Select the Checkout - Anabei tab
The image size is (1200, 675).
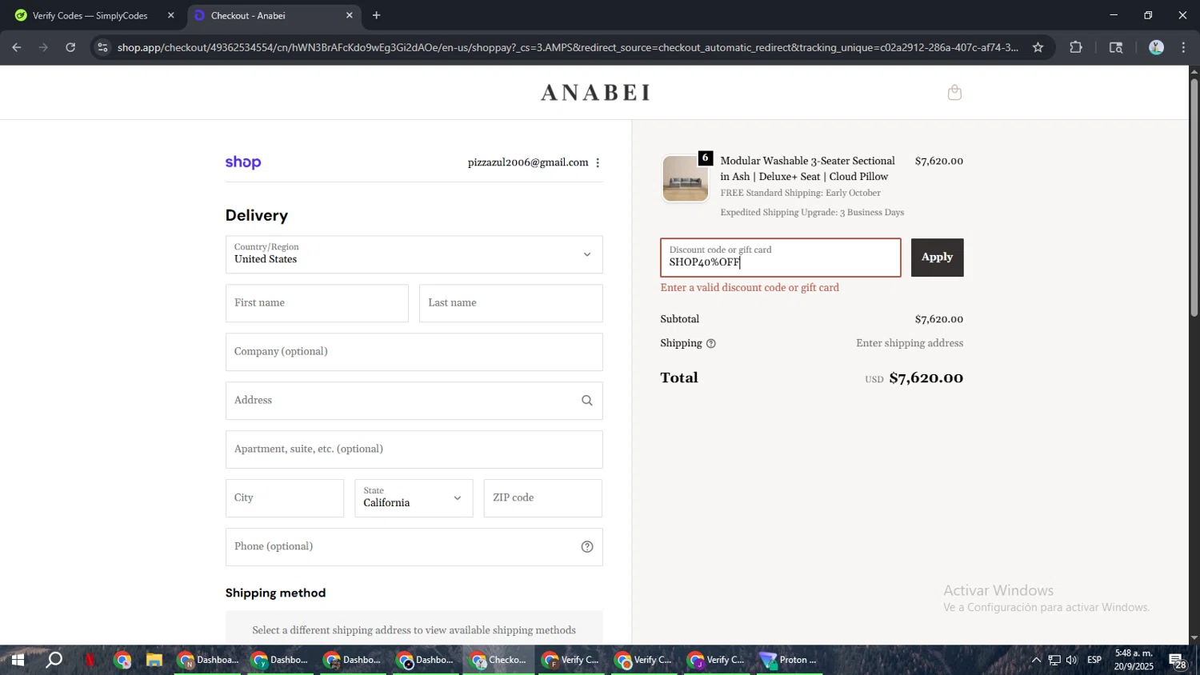(x=274, y=15)
